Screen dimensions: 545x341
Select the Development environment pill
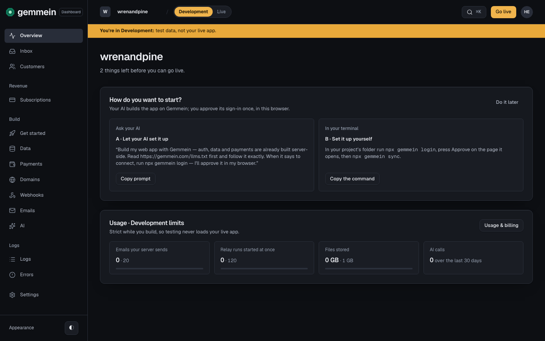(x=193, y=12)
